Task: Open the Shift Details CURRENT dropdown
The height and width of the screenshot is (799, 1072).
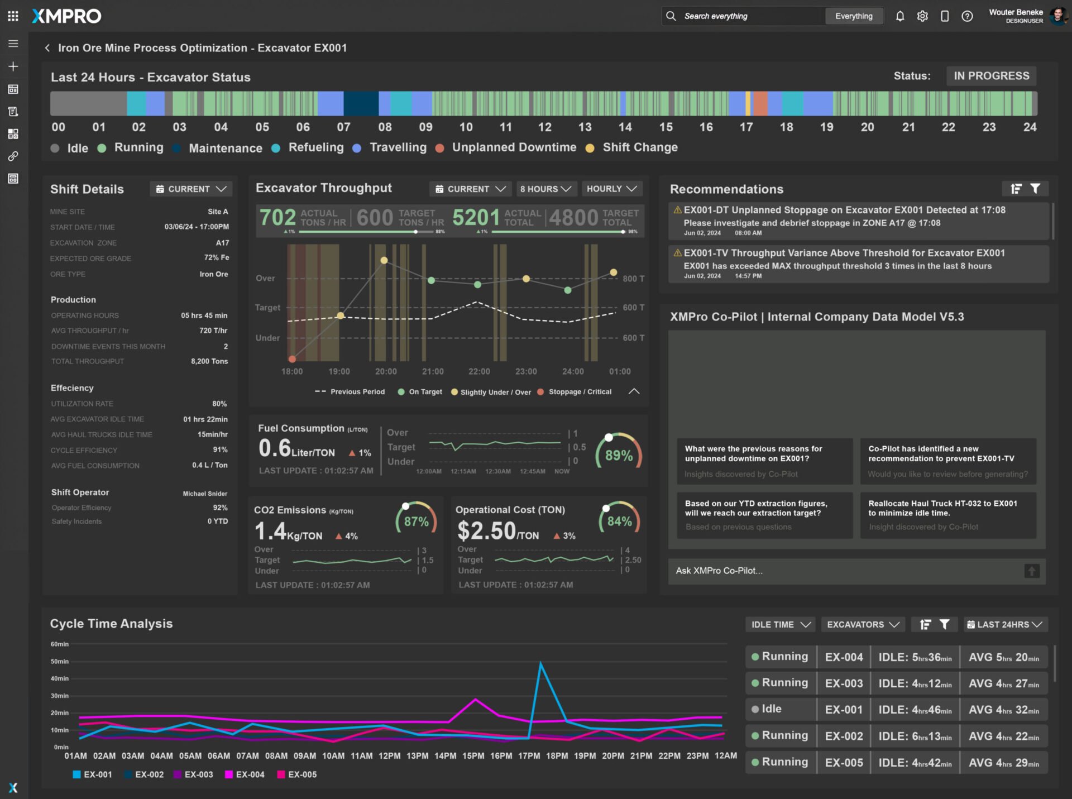Action: click(x=191, y=189)
